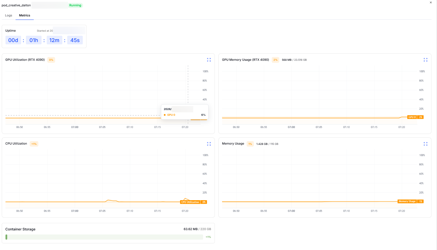437x250 pixels.
Task: Click the 0% badge beside GPU Utilization
Action: (x=51, y=60)
